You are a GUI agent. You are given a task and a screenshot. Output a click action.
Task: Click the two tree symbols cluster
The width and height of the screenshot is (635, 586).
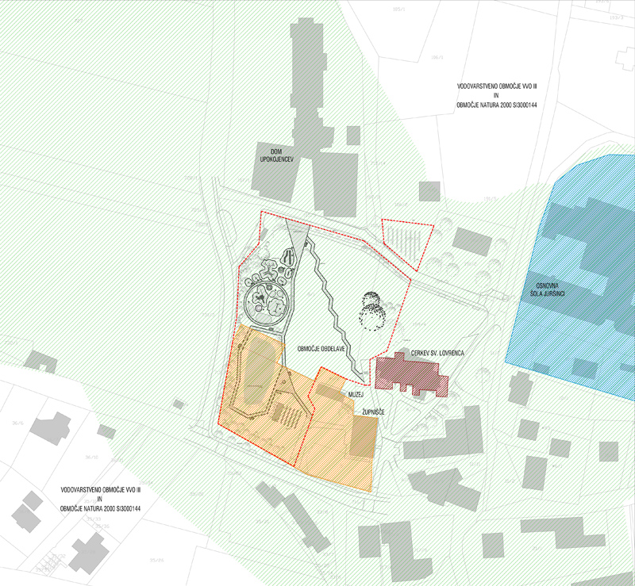[374, 312]
